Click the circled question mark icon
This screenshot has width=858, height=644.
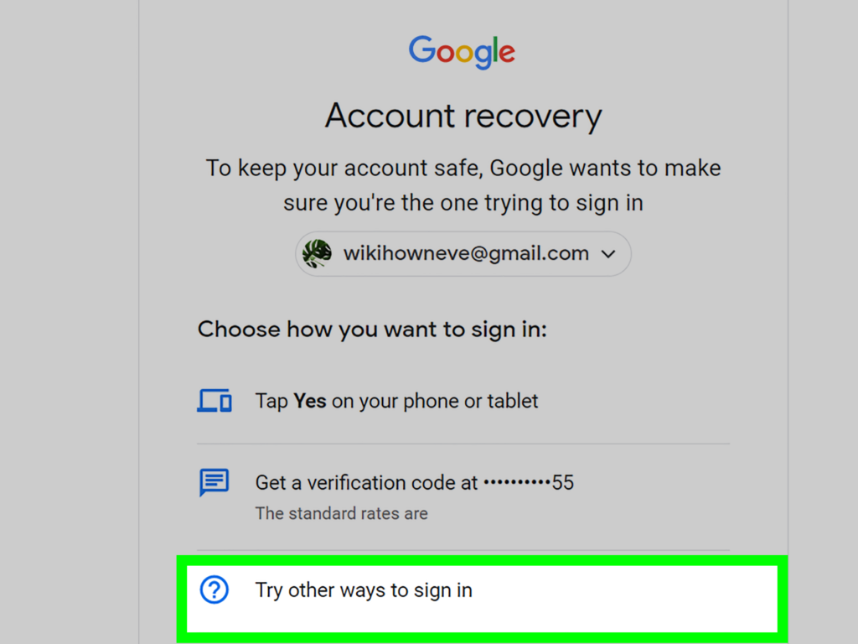214,589
